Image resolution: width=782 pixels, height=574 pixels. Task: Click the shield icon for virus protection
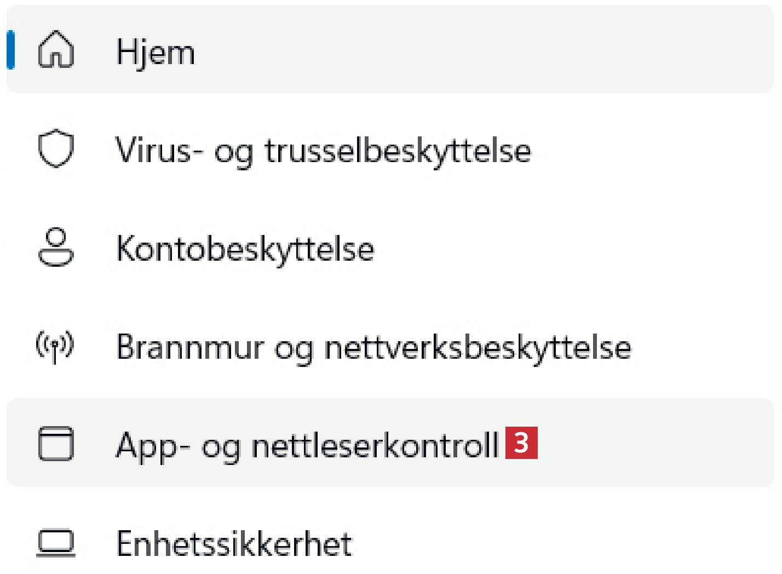(x=55, y=148)
